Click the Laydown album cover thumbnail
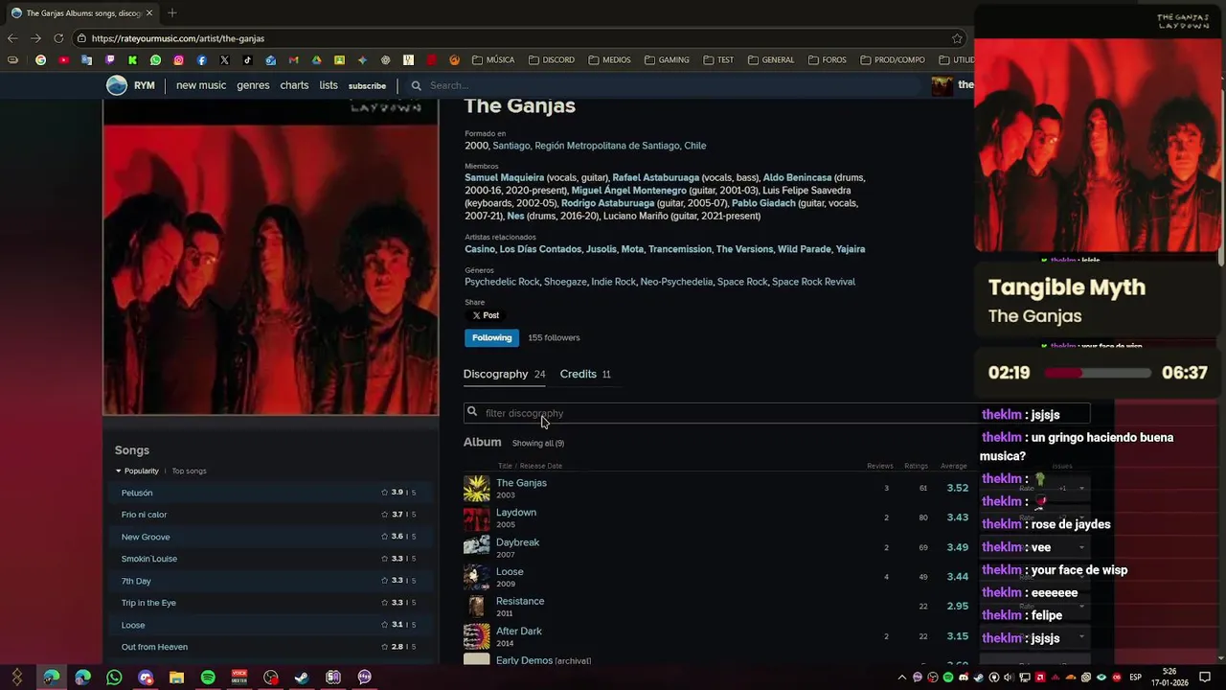The width and height of the screenshot is (1226, 690). click(x=477, y=518)
